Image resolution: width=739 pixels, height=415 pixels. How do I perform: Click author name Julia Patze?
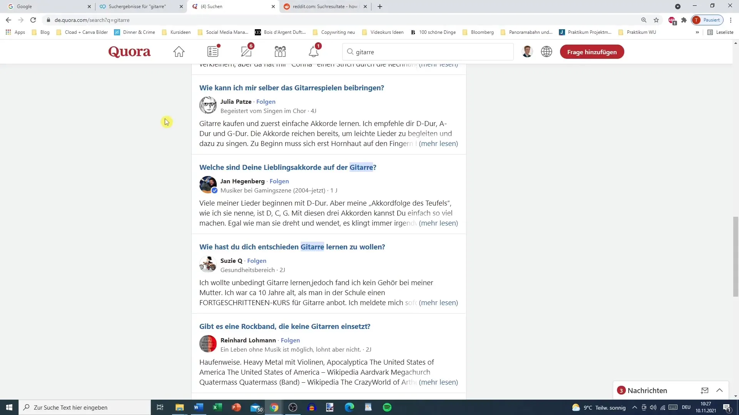point(236,101)
